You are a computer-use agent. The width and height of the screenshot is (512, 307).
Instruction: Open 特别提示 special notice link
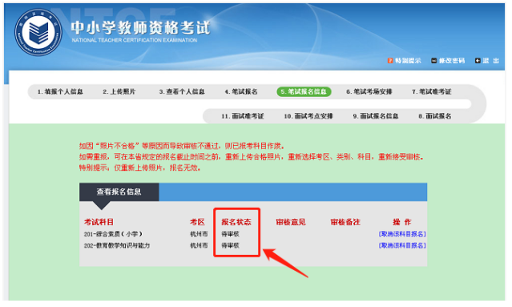(408, 61)
